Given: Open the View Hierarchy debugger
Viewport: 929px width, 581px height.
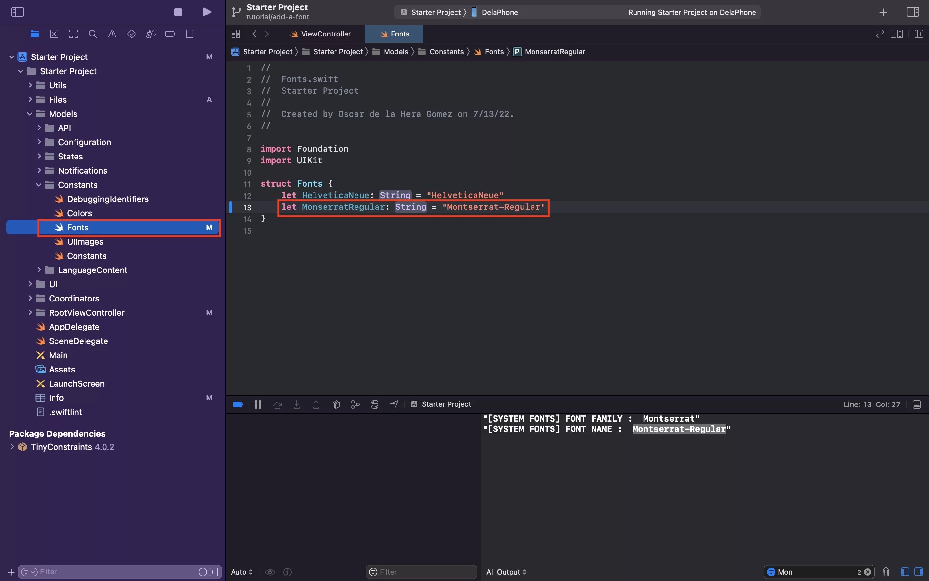Looking at the screenshot, I should (335, 404).
